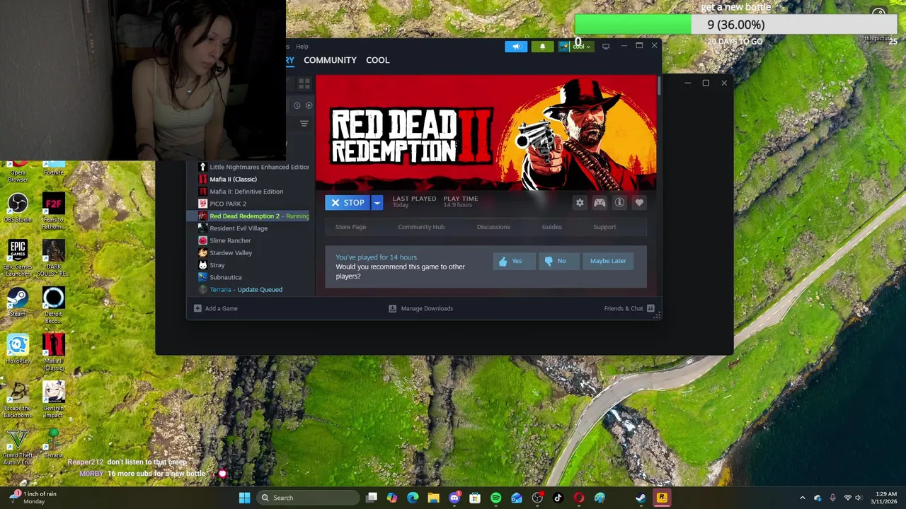Screen dimensions: 906x509
Task: Open the Store Page tab
Action: pyautogui.click(x=350, y=227)
